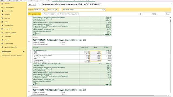
Task: Collapse the 400104151040 product group
Action: pos(29,92)
